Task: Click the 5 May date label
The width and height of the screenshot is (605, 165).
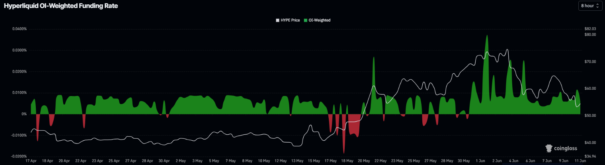Action: (213, 161)
